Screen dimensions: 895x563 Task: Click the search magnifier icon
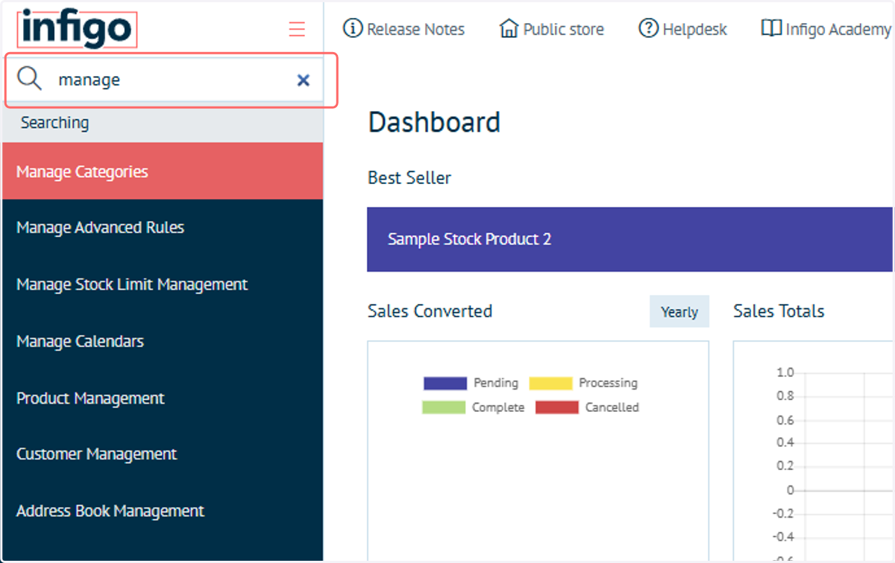(x=30, y=78)
